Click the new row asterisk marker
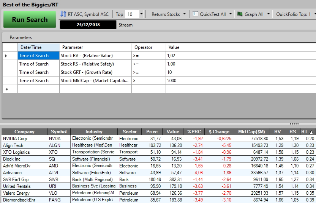The height and width of the screenshot is (203, 316). [x=7, y=89]
